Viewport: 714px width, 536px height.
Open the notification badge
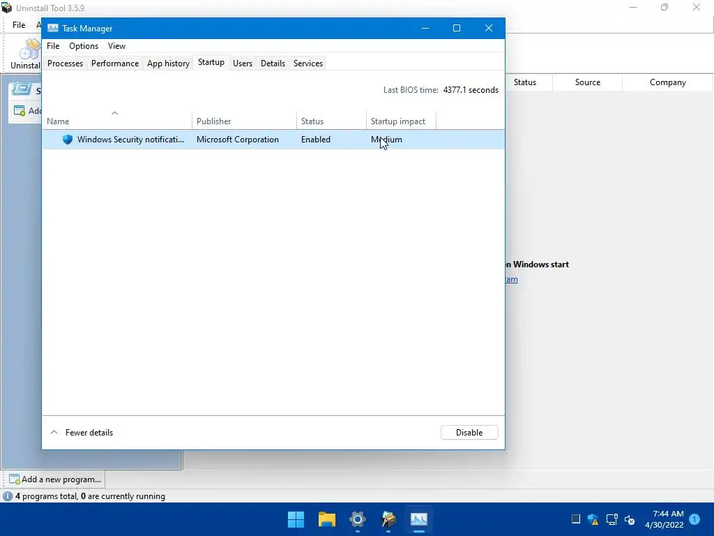694,519
